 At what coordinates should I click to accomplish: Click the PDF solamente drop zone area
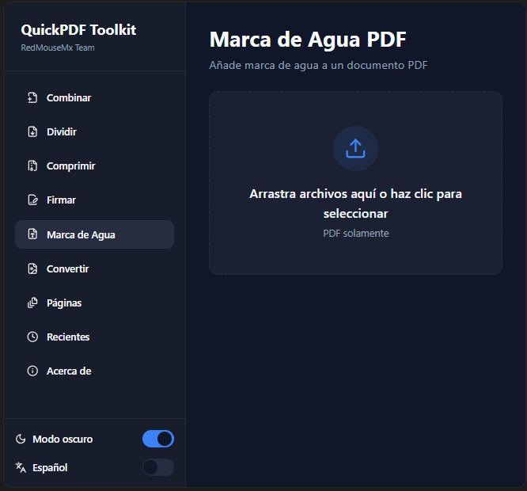tap(355, 234)
